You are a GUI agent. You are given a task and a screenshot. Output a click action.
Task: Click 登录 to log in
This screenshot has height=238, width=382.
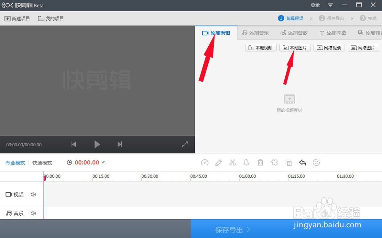pos(315,5)
